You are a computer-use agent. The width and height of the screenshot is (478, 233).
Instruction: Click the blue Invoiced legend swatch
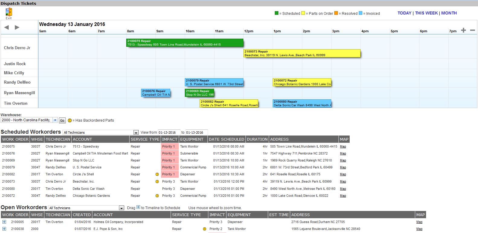pyautogui.click(x=361, y=13)
